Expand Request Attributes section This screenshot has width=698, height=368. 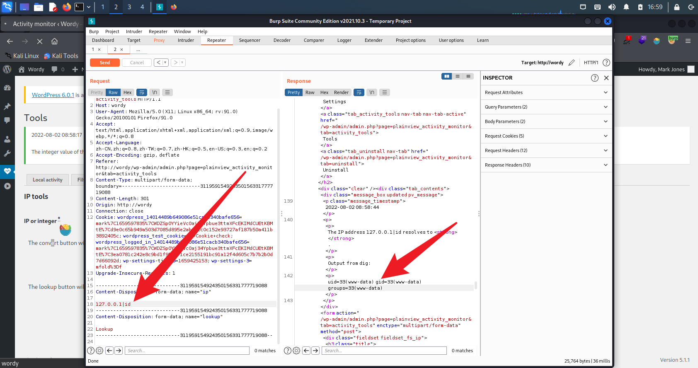[x=546, y=92]
